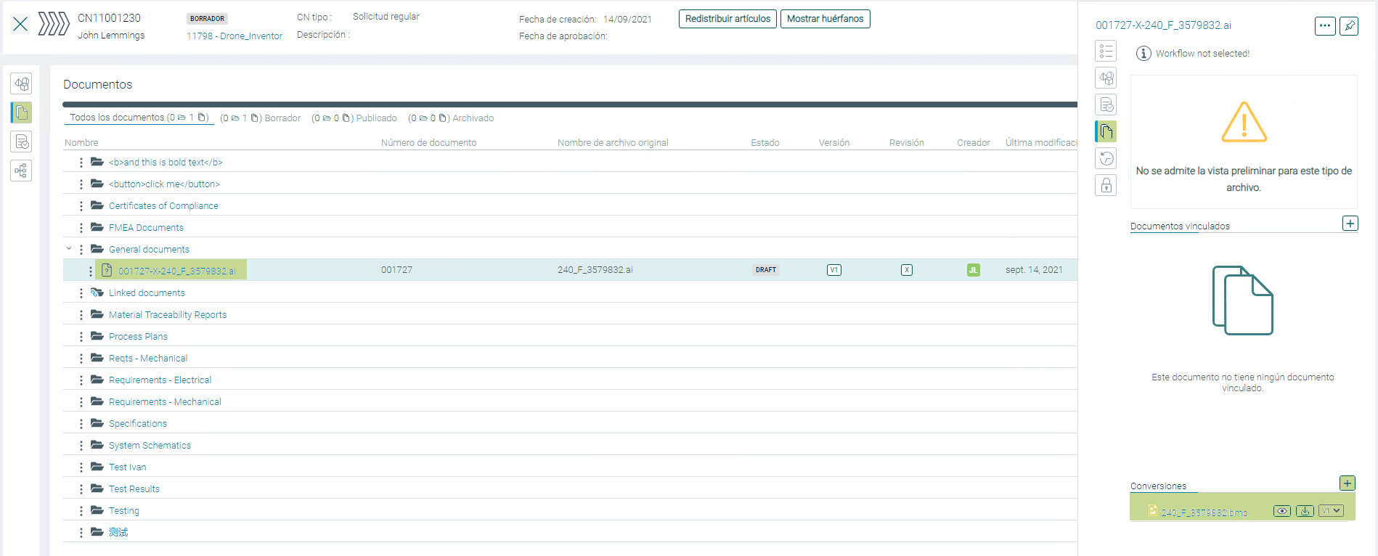This screenshot has width=1378, height=556.
Task: Open row menu for 001727-X-240_F_3579832.ai file
Action: click(x=91, y=271)
